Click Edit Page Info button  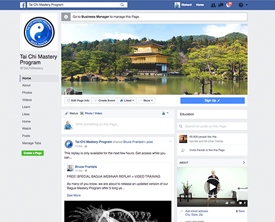click(78, 100)
